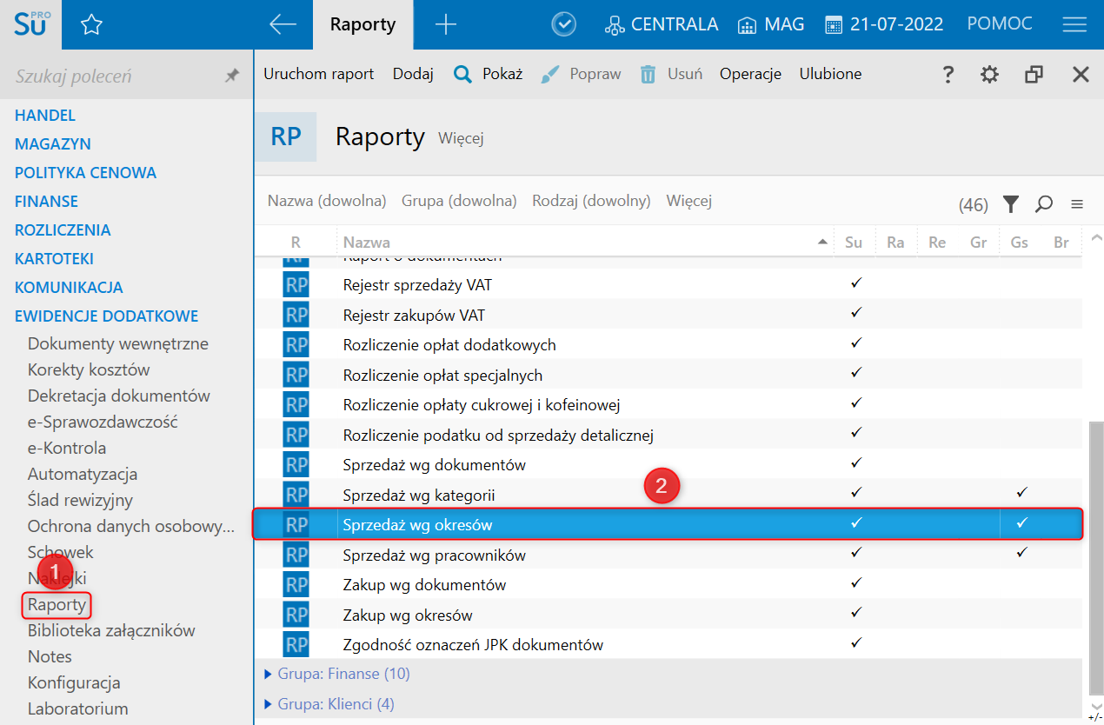Click the large RP header tile
The width and height of the screenshot is (1104, 725).
(286, 136)
